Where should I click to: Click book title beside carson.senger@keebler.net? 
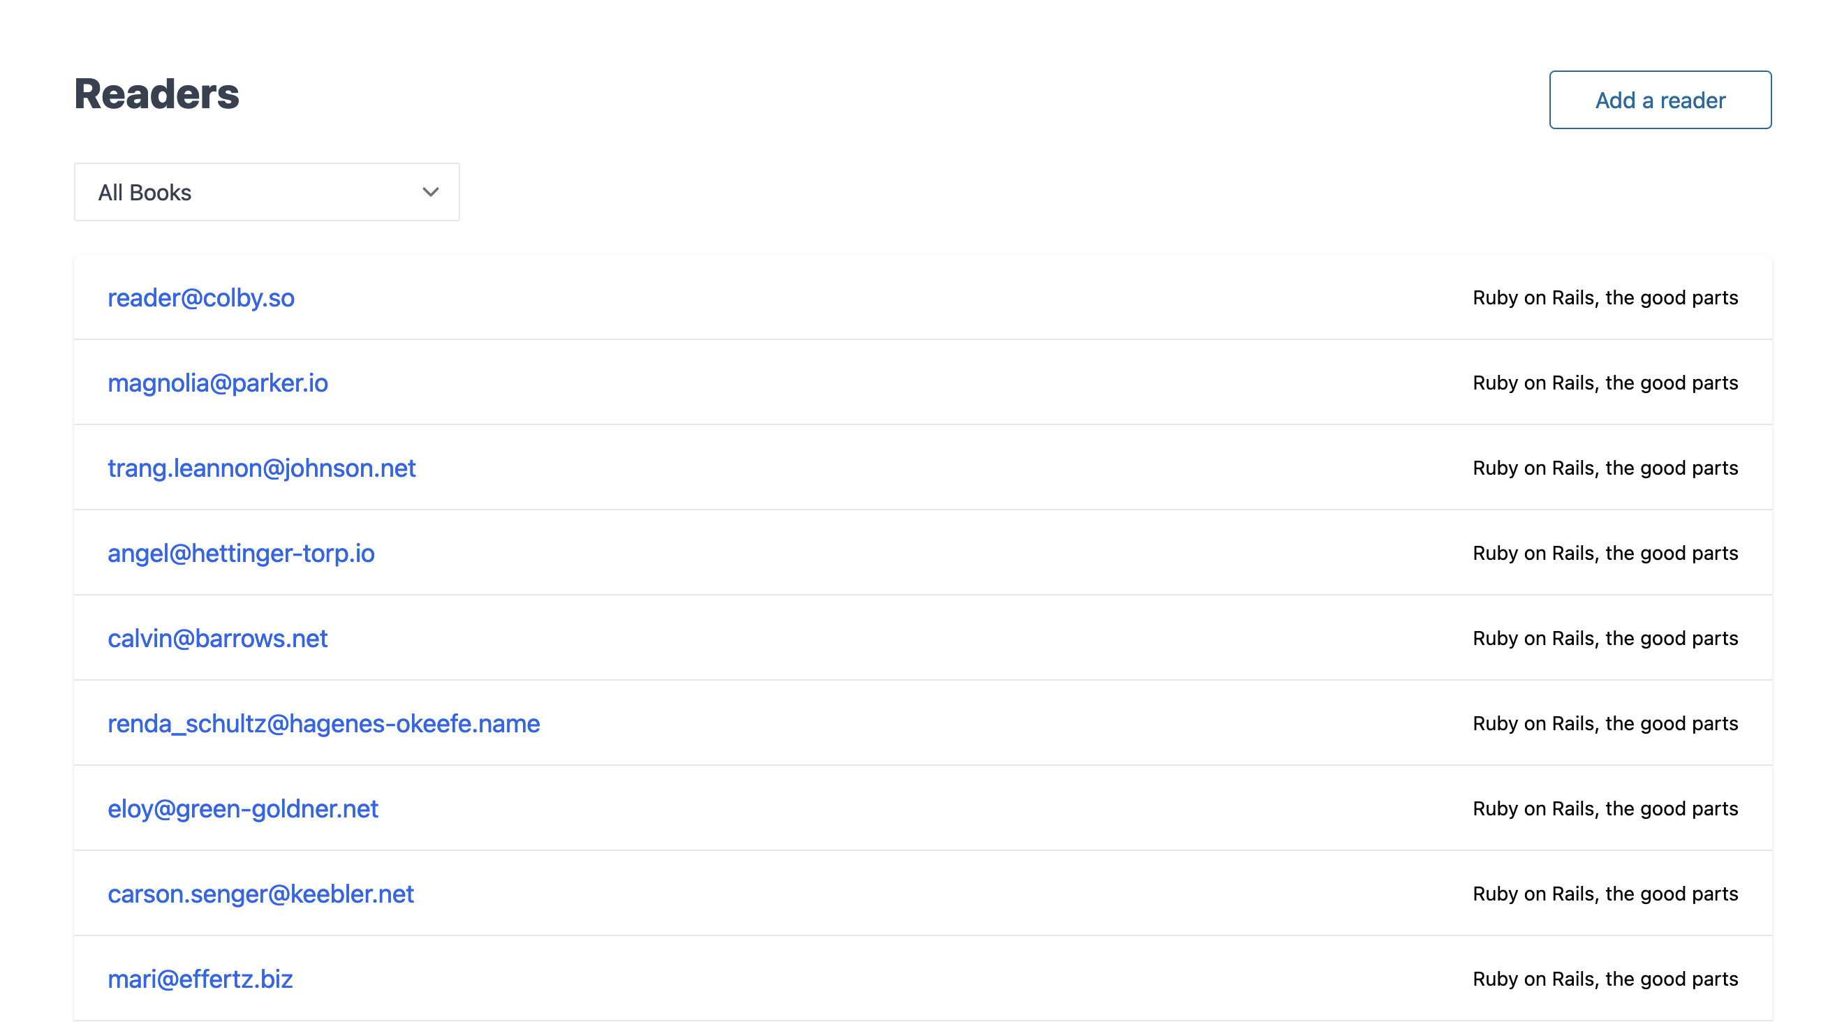1605,894
